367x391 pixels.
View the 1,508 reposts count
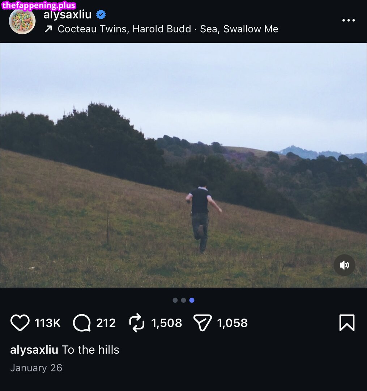click(167, 323)
